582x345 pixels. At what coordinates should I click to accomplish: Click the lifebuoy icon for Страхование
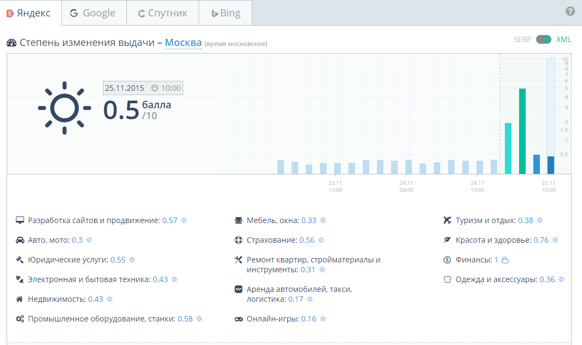pyautogui.click(x=238, y=240)
